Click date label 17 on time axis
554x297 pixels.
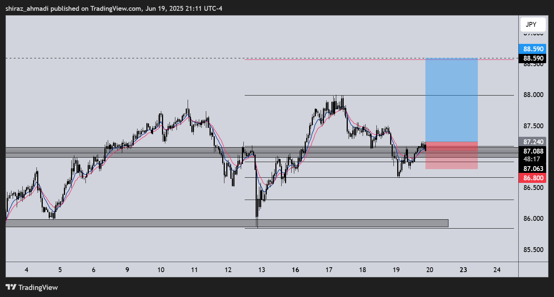click(x=329, y=270)
